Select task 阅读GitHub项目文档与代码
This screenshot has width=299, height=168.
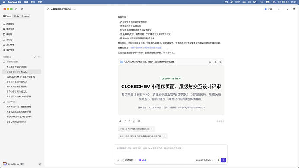[x=21, y=117]
